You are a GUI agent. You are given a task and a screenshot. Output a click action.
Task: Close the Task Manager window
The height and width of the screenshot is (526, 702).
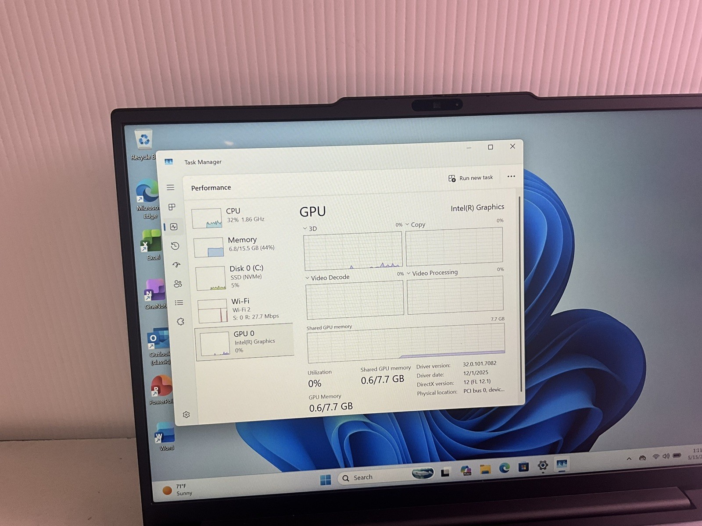pyautogui.click(x=512, y=146)
